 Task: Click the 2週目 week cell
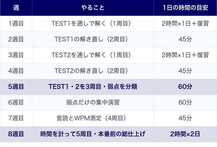[16, 39]
